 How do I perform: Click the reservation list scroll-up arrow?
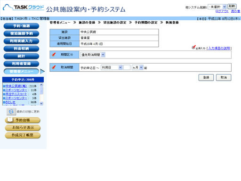[x=41, y=85]
